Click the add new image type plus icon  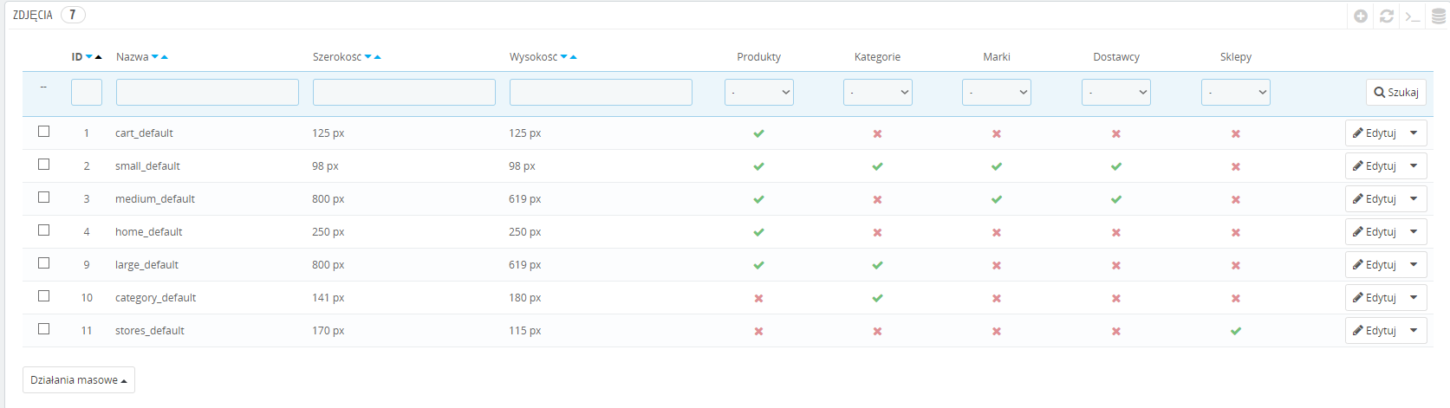[x=1361, y=16]
